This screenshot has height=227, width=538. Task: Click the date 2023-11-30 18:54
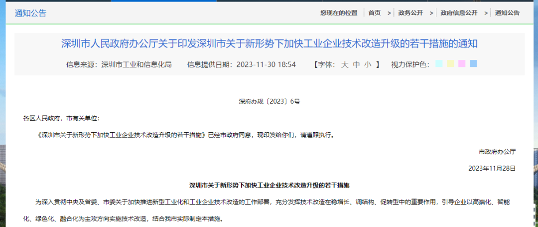click(266, 64)
